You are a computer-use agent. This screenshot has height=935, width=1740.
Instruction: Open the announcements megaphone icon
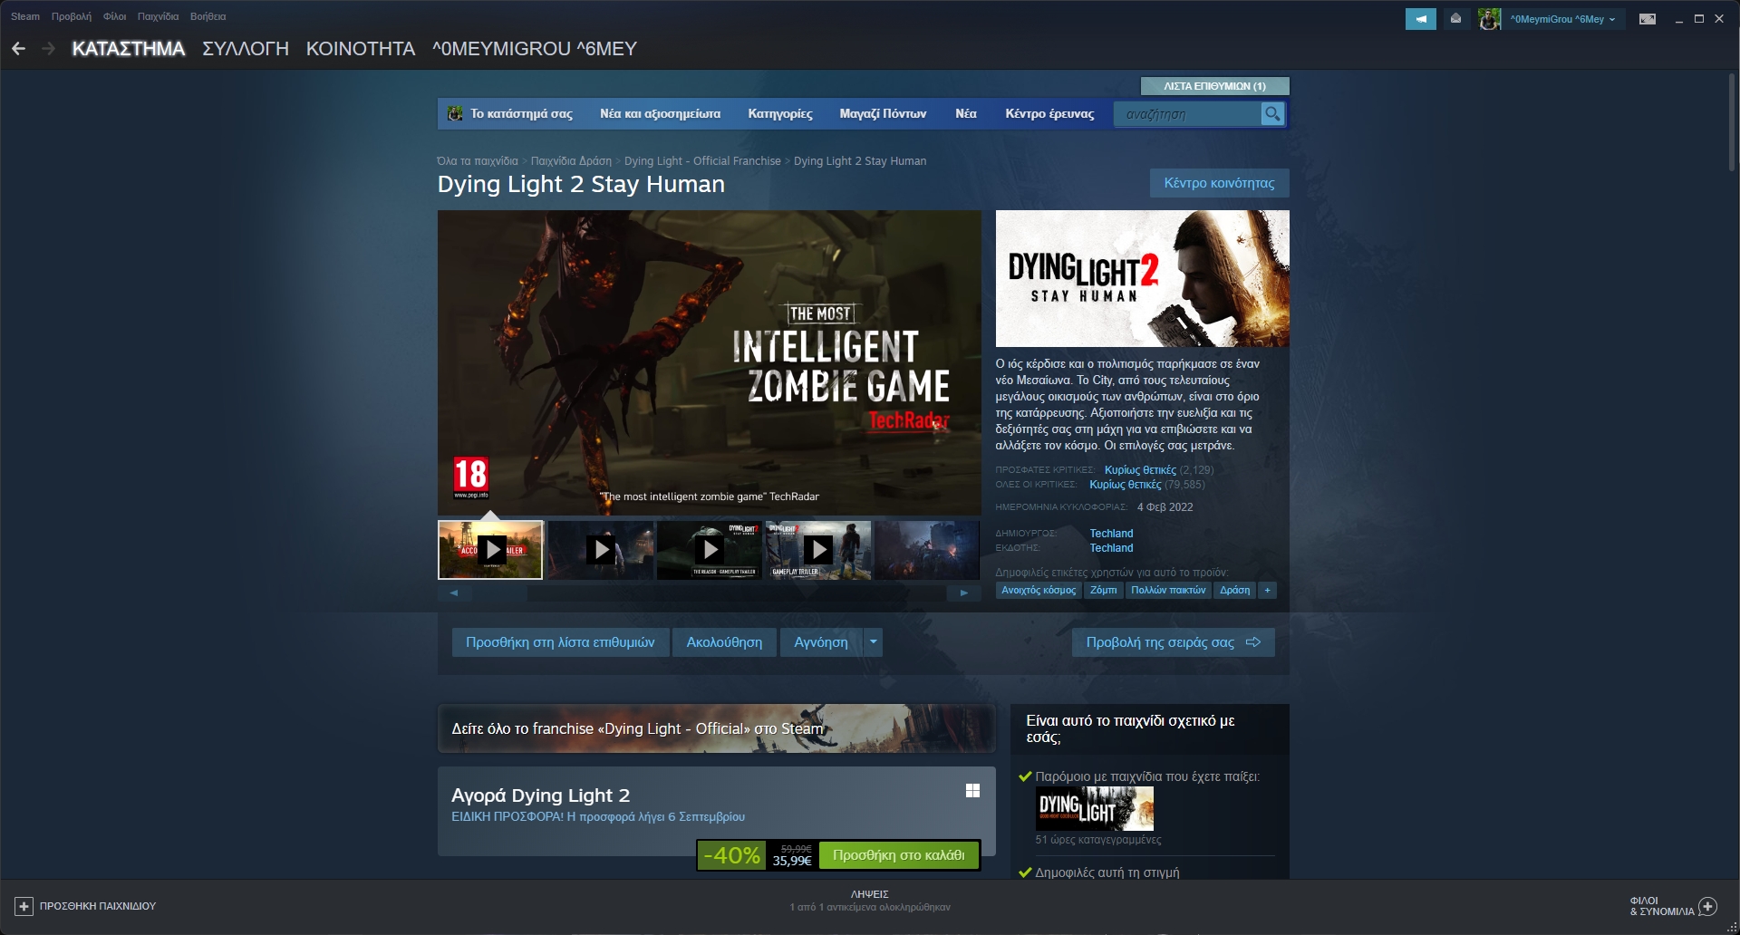coord(1420,18)
